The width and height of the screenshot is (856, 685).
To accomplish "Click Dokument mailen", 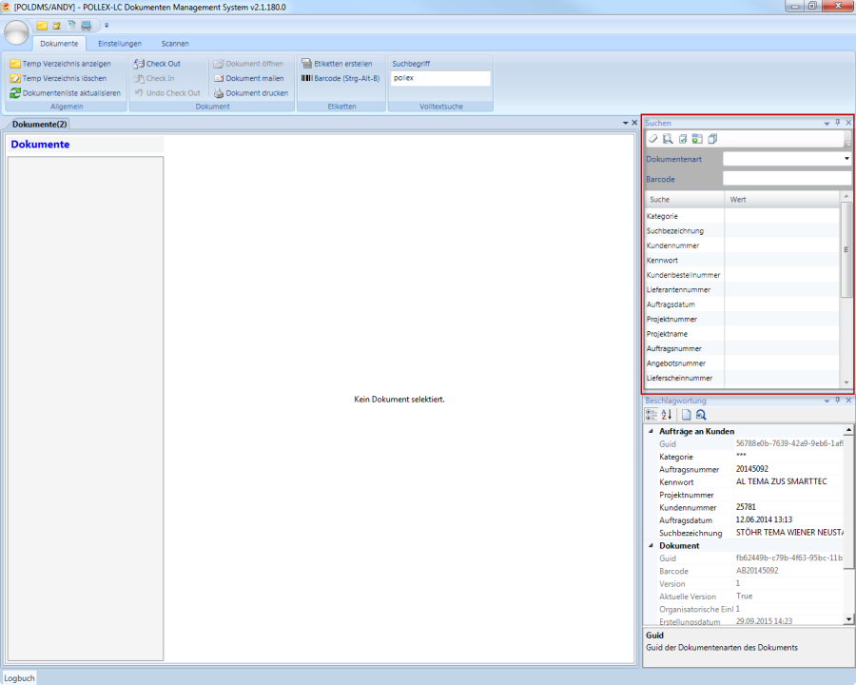I will (x=248, y=78).
